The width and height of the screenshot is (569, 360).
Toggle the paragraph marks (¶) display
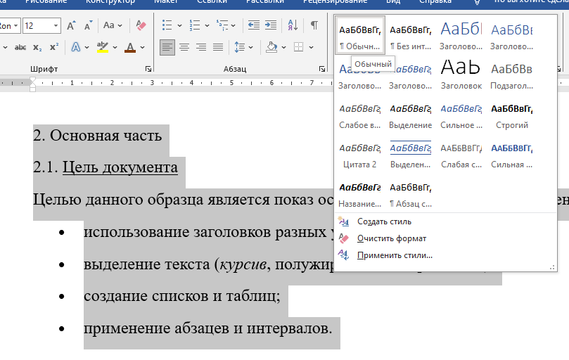(314, 26)
